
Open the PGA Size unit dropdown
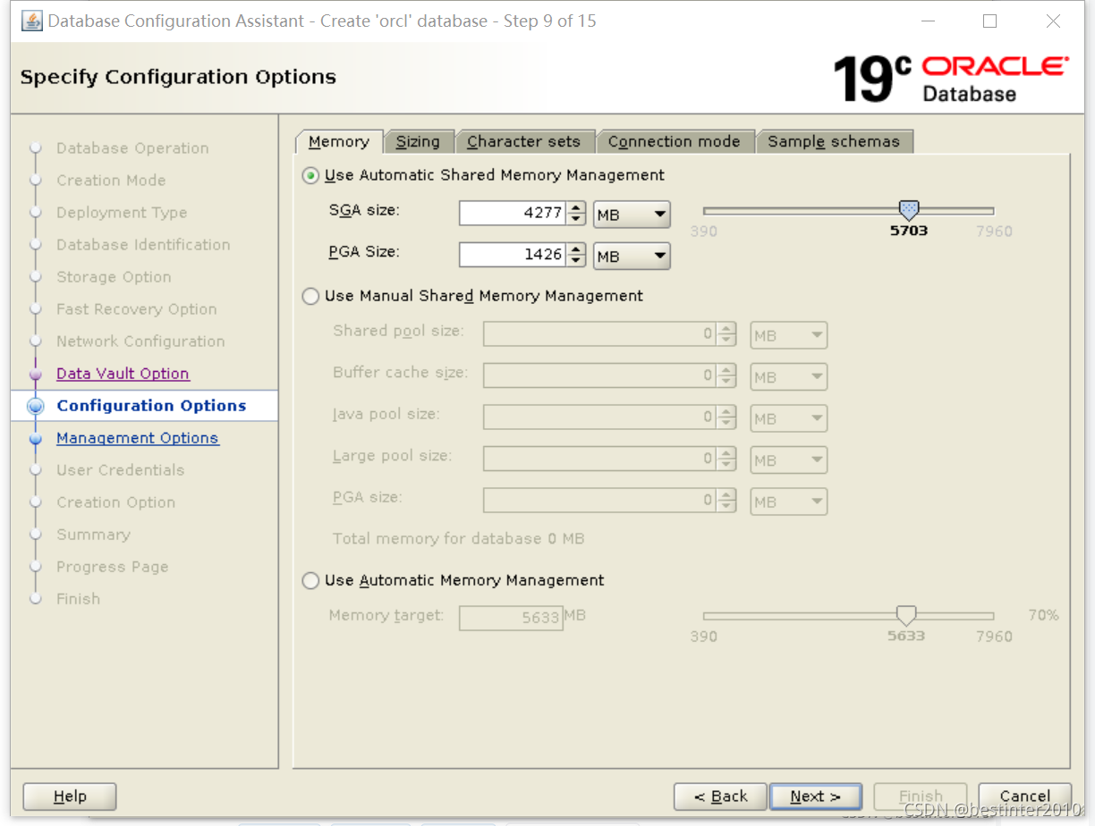(x=632, y=257)
